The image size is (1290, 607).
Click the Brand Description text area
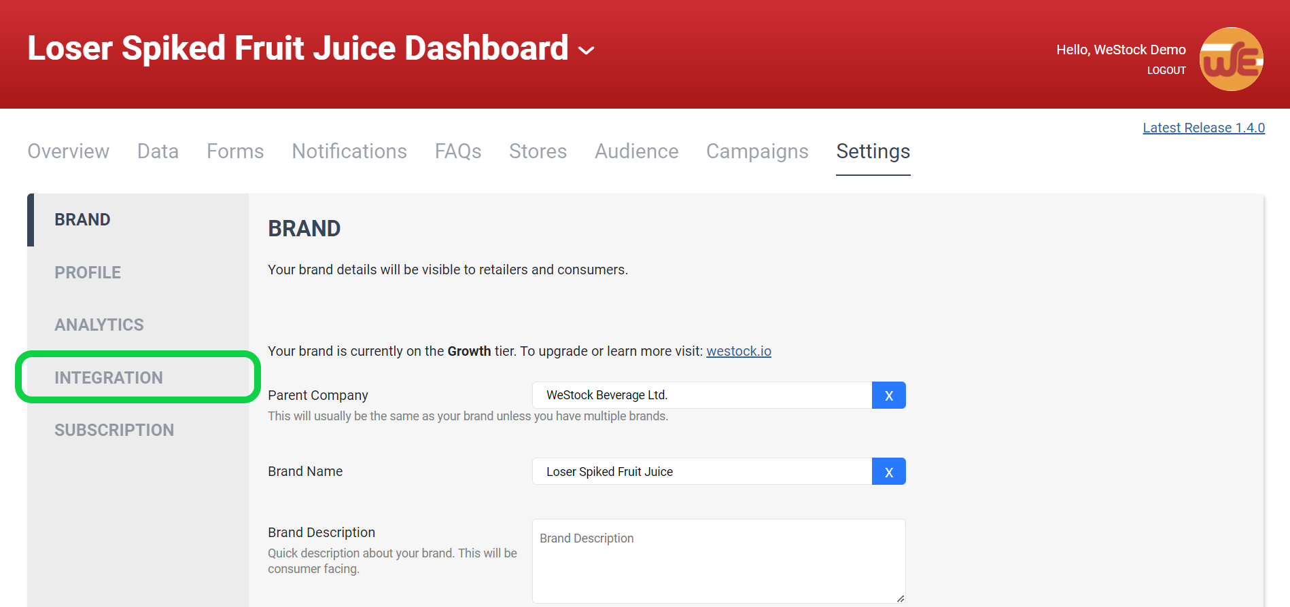[x=719, y=561]
